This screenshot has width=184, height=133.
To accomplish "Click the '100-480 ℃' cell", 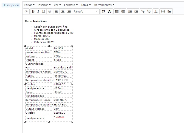I will tap(63, 71).
